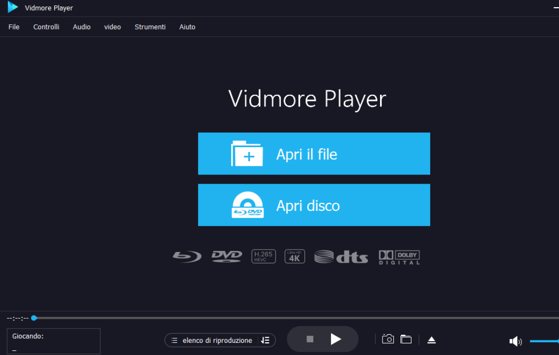Start playback with the play button
The width and height of the screenshot is (559, 355).
point(336,339)
